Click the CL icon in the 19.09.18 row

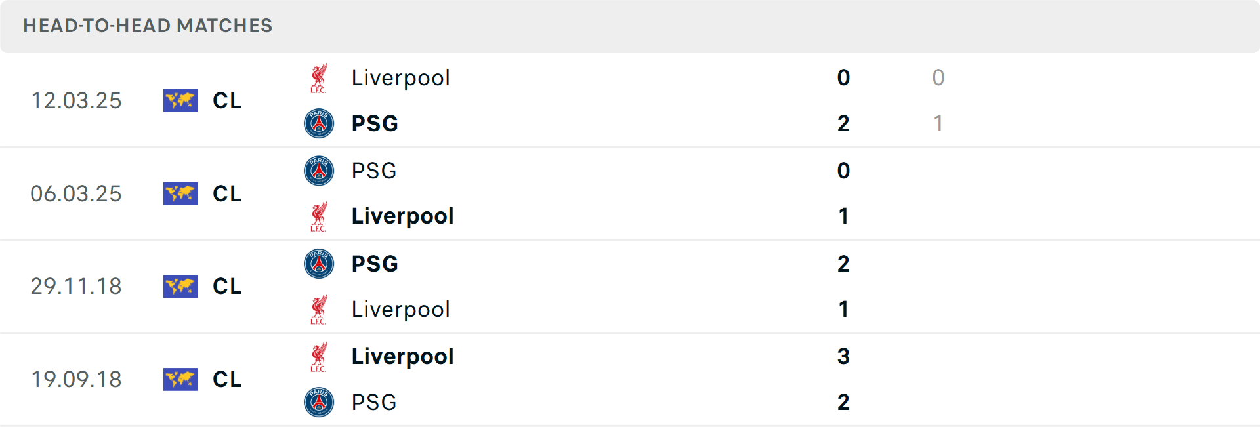[180, 379]
